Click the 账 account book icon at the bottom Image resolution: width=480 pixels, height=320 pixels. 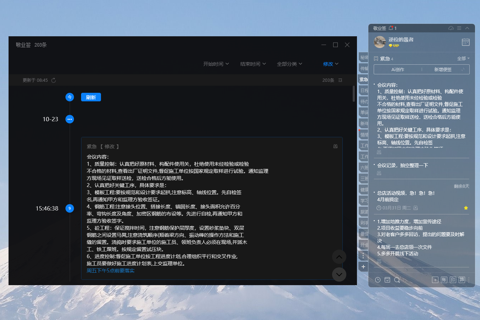click(x=444, y=280)
